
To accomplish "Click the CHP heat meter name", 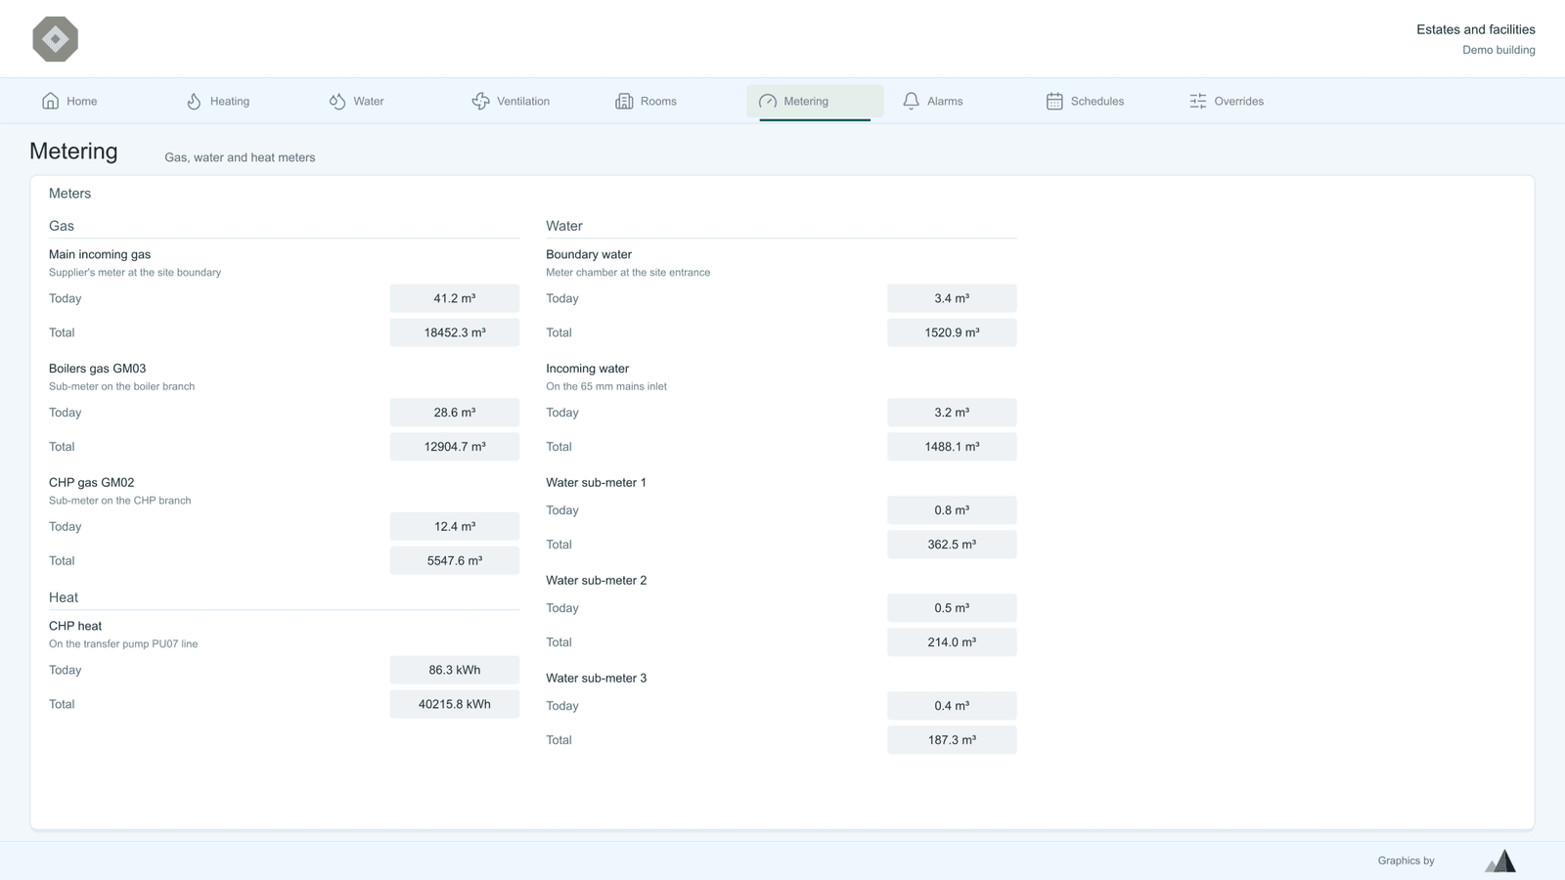I will 75,626.
